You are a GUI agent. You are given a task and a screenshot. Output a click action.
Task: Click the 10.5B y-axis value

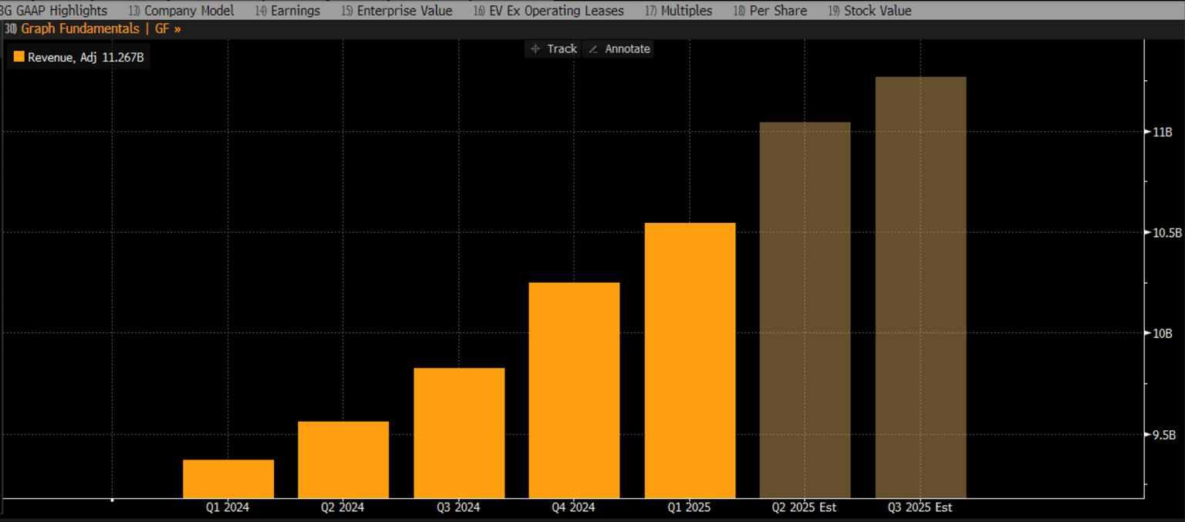(1167, 232)
